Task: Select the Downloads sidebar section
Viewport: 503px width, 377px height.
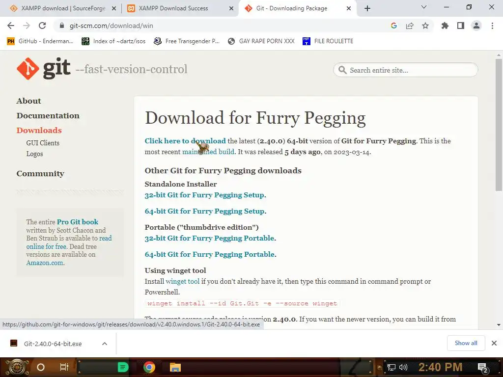Action: click(x=39, y=131)
